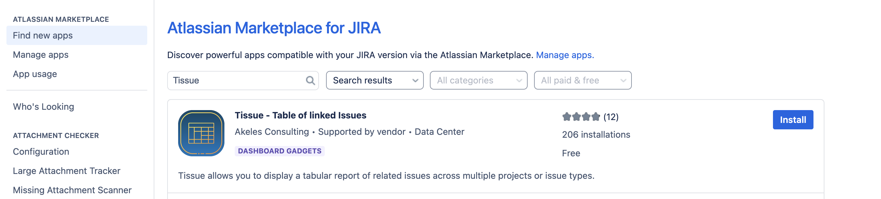This screenshot has height=199, width=881.
Task: Open Who's Looking sidebar item
Action: [43, 107]
